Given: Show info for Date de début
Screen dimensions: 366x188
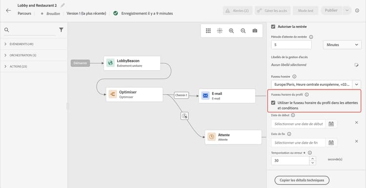Looking at the screenshot, I should (293, 115).
